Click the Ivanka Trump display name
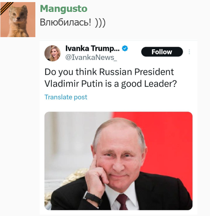Image resolution: width=210 pixels, height=216 pixels. [x=92, y=48]
